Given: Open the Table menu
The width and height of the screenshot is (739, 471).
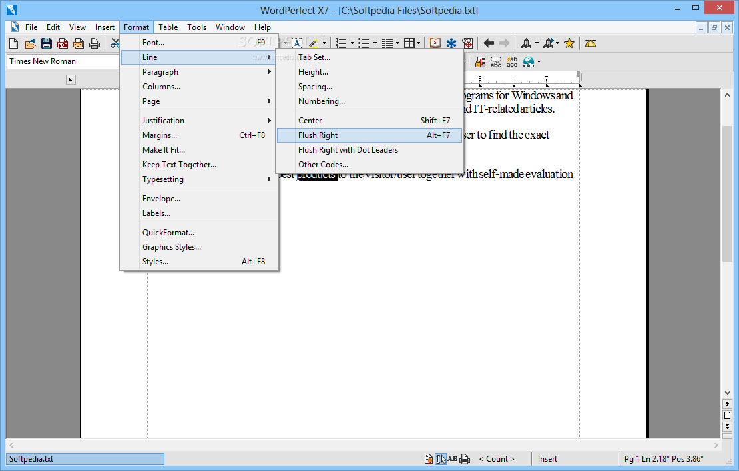Looking at the screenshot, I should tap(168, 27).
